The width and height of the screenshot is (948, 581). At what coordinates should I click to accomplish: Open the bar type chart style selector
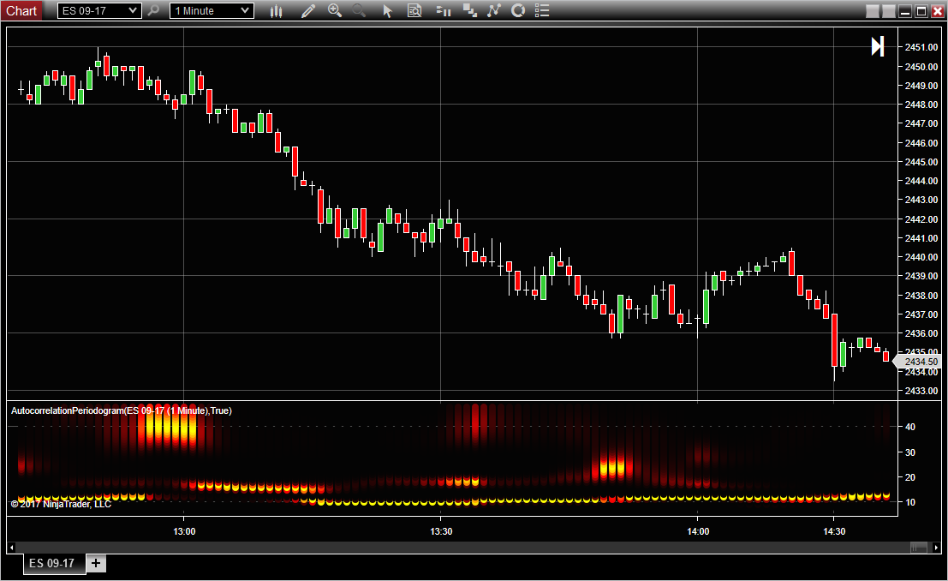277,11
